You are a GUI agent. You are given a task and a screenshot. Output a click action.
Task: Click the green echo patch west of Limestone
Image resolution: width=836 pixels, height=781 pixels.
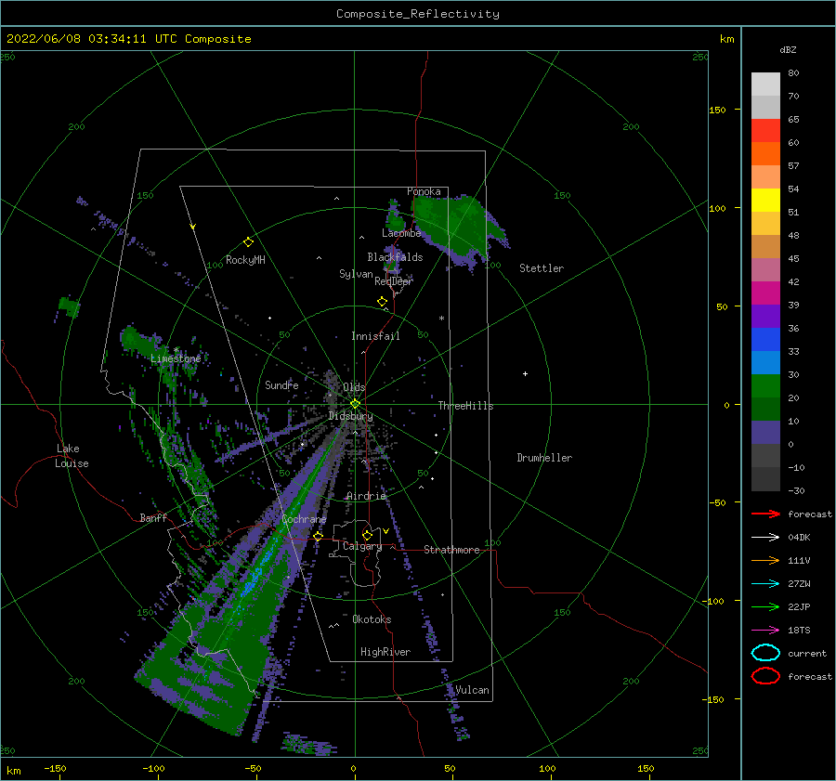click(68, 307)
